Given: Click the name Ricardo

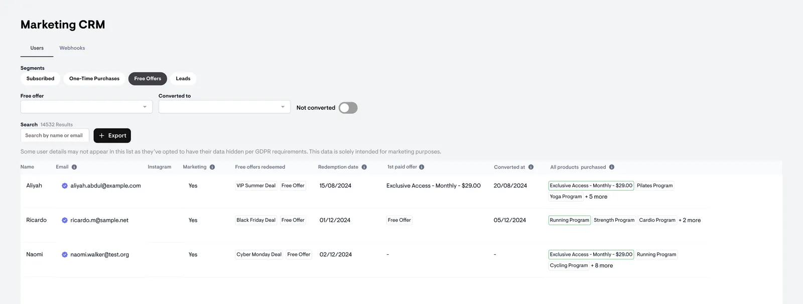Looking at the screenshot, I should [36, 220].
